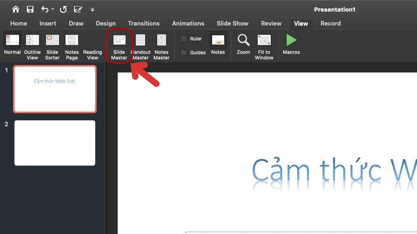Select the Review tab

click(271, 23)
